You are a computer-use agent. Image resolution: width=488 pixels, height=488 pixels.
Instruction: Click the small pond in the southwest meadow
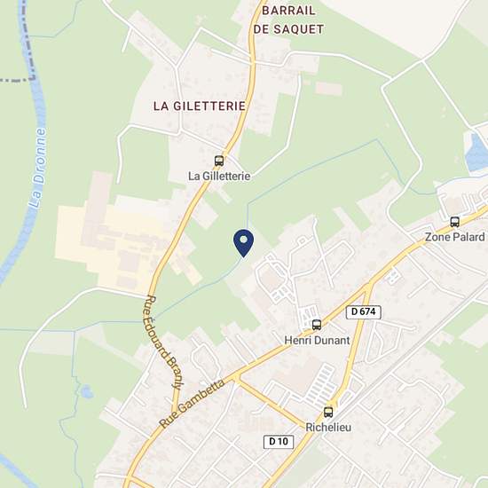[x=86, y=392]
